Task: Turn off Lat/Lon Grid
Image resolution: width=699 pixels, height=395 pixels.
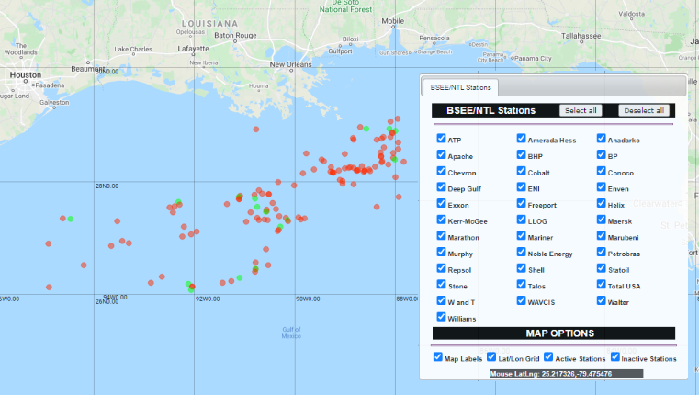Action: pos(491,357)
